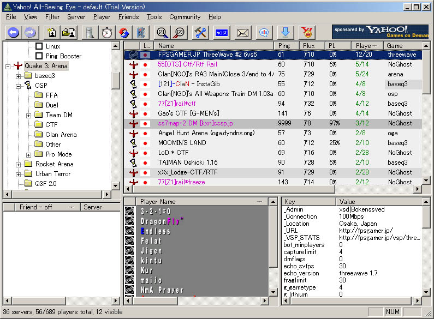Image resolution: width=434 pixels, height=319 pixels.
Task: Click the Key/Value pane scroll down arrow
Action: (x=426, y=292)
